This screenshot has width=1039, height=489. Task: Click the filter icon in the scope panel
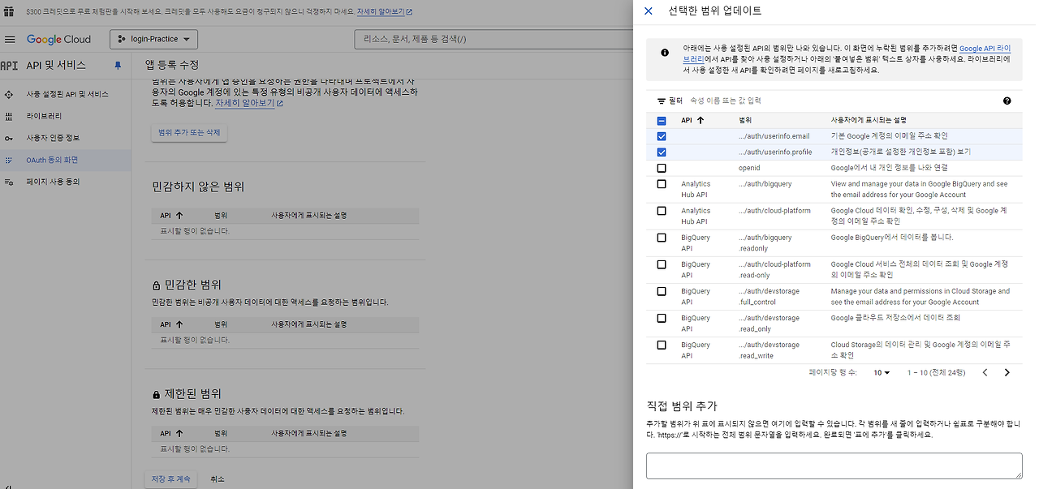(661, 101)
